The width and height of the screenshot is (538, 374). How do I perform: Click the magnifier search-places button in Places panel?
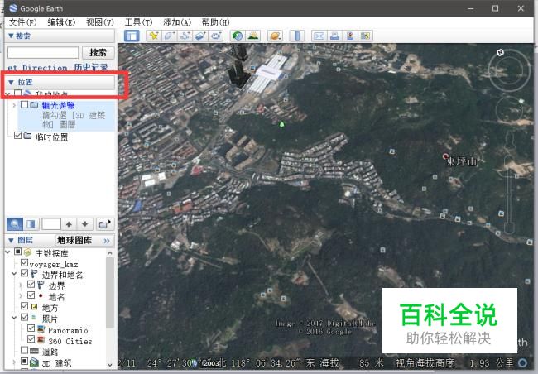(15, 224)
